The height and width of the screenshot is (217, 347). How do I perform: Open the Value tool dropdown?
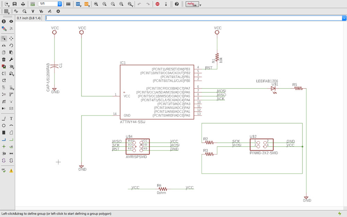tap(11, 87)
